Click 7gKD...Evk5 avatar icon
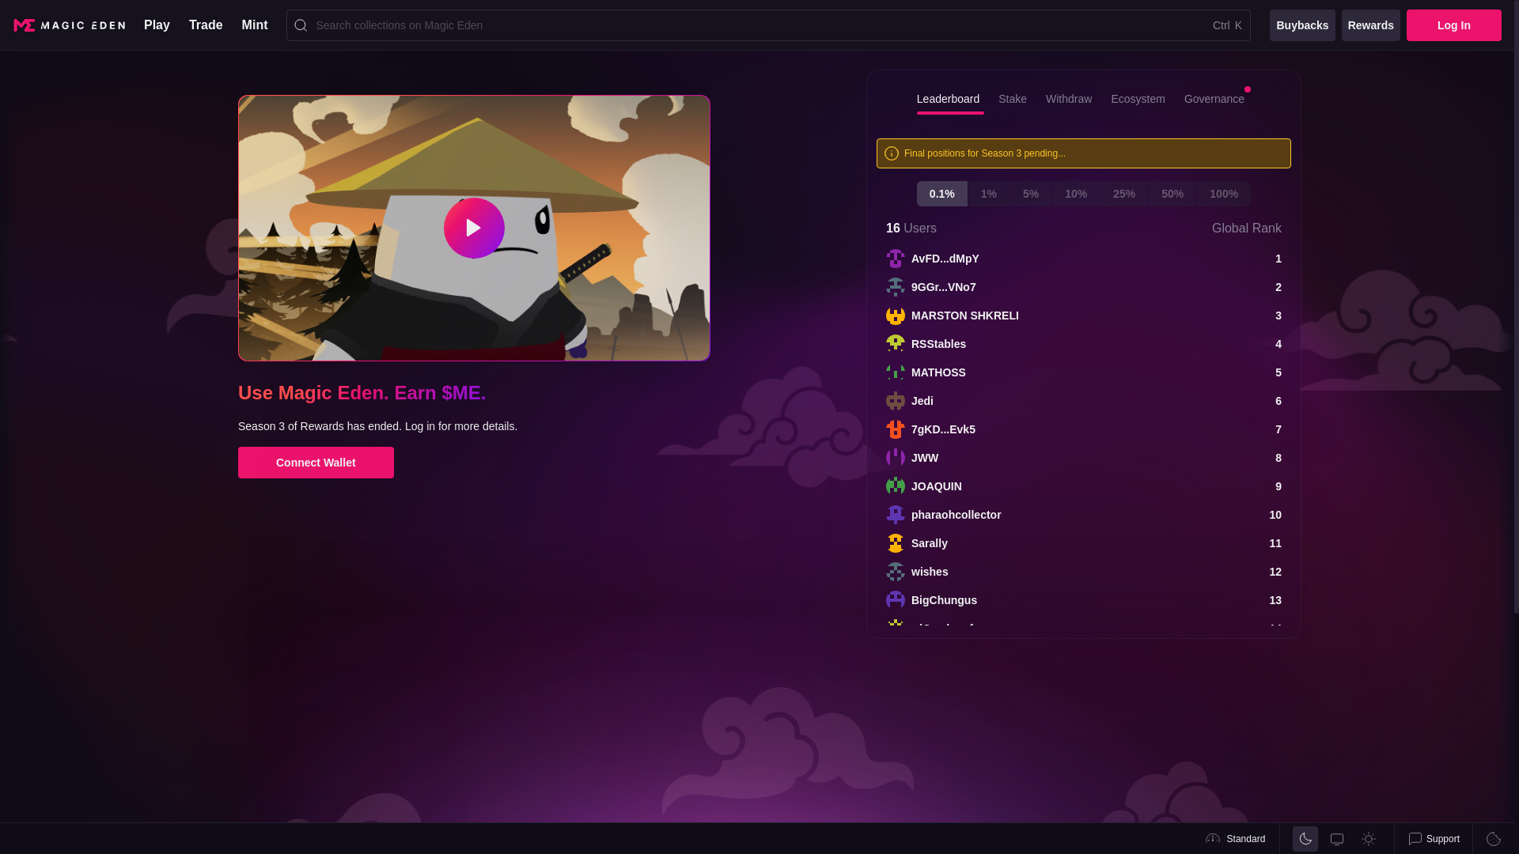The width and height of the screenshot is (1519, 854). [896, 429]
